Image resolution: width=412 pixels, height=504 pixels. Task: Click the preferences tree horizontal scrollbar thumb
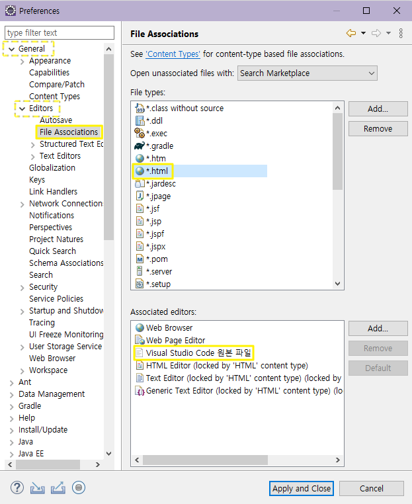(48, 464)
